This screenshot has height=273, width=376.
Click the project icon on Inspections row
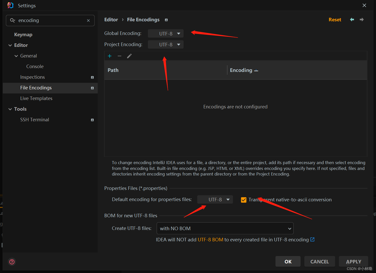pyautogui.click(x=92, y=77)
